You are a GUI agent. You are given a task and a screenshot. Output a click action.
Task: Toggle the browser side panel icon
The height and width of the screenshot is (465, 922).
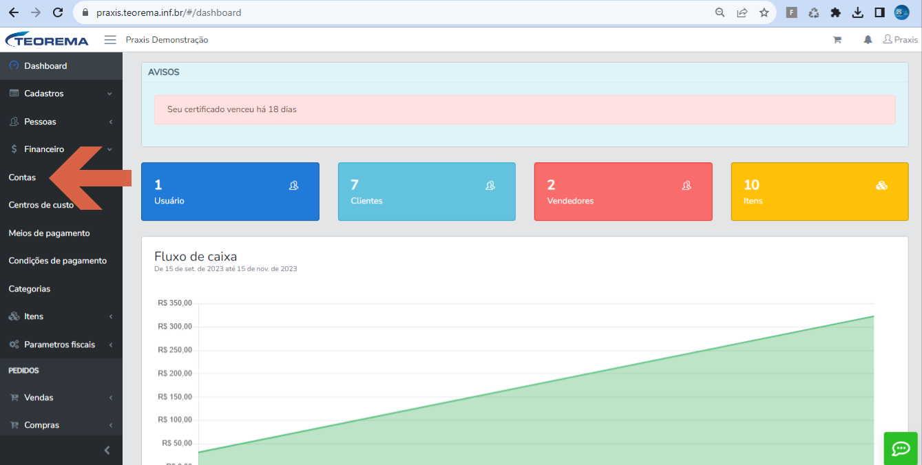879,12
